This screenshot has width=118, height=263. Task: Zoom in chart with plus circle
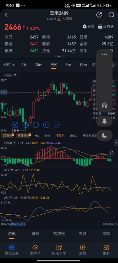26,125
